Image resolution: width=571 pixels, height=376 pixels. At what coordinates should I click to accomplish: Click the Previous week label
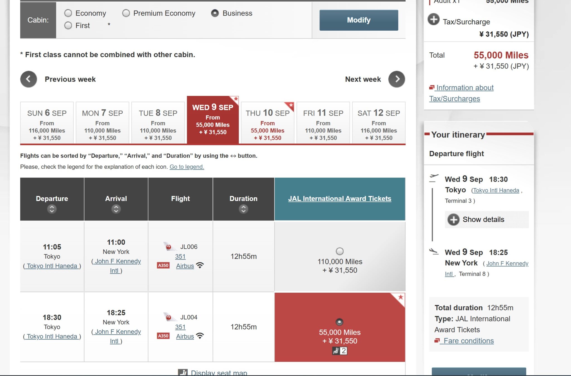point(70,79)
